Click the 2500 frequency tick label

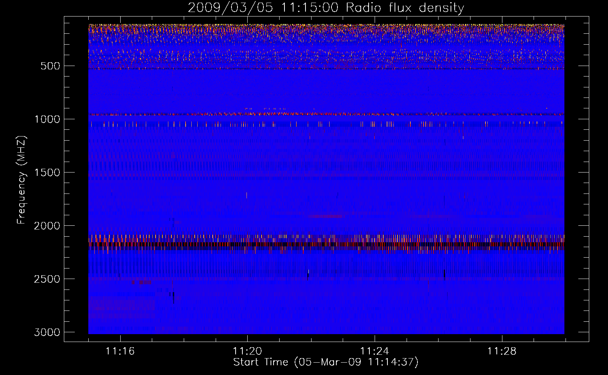[x=47, y=279]
